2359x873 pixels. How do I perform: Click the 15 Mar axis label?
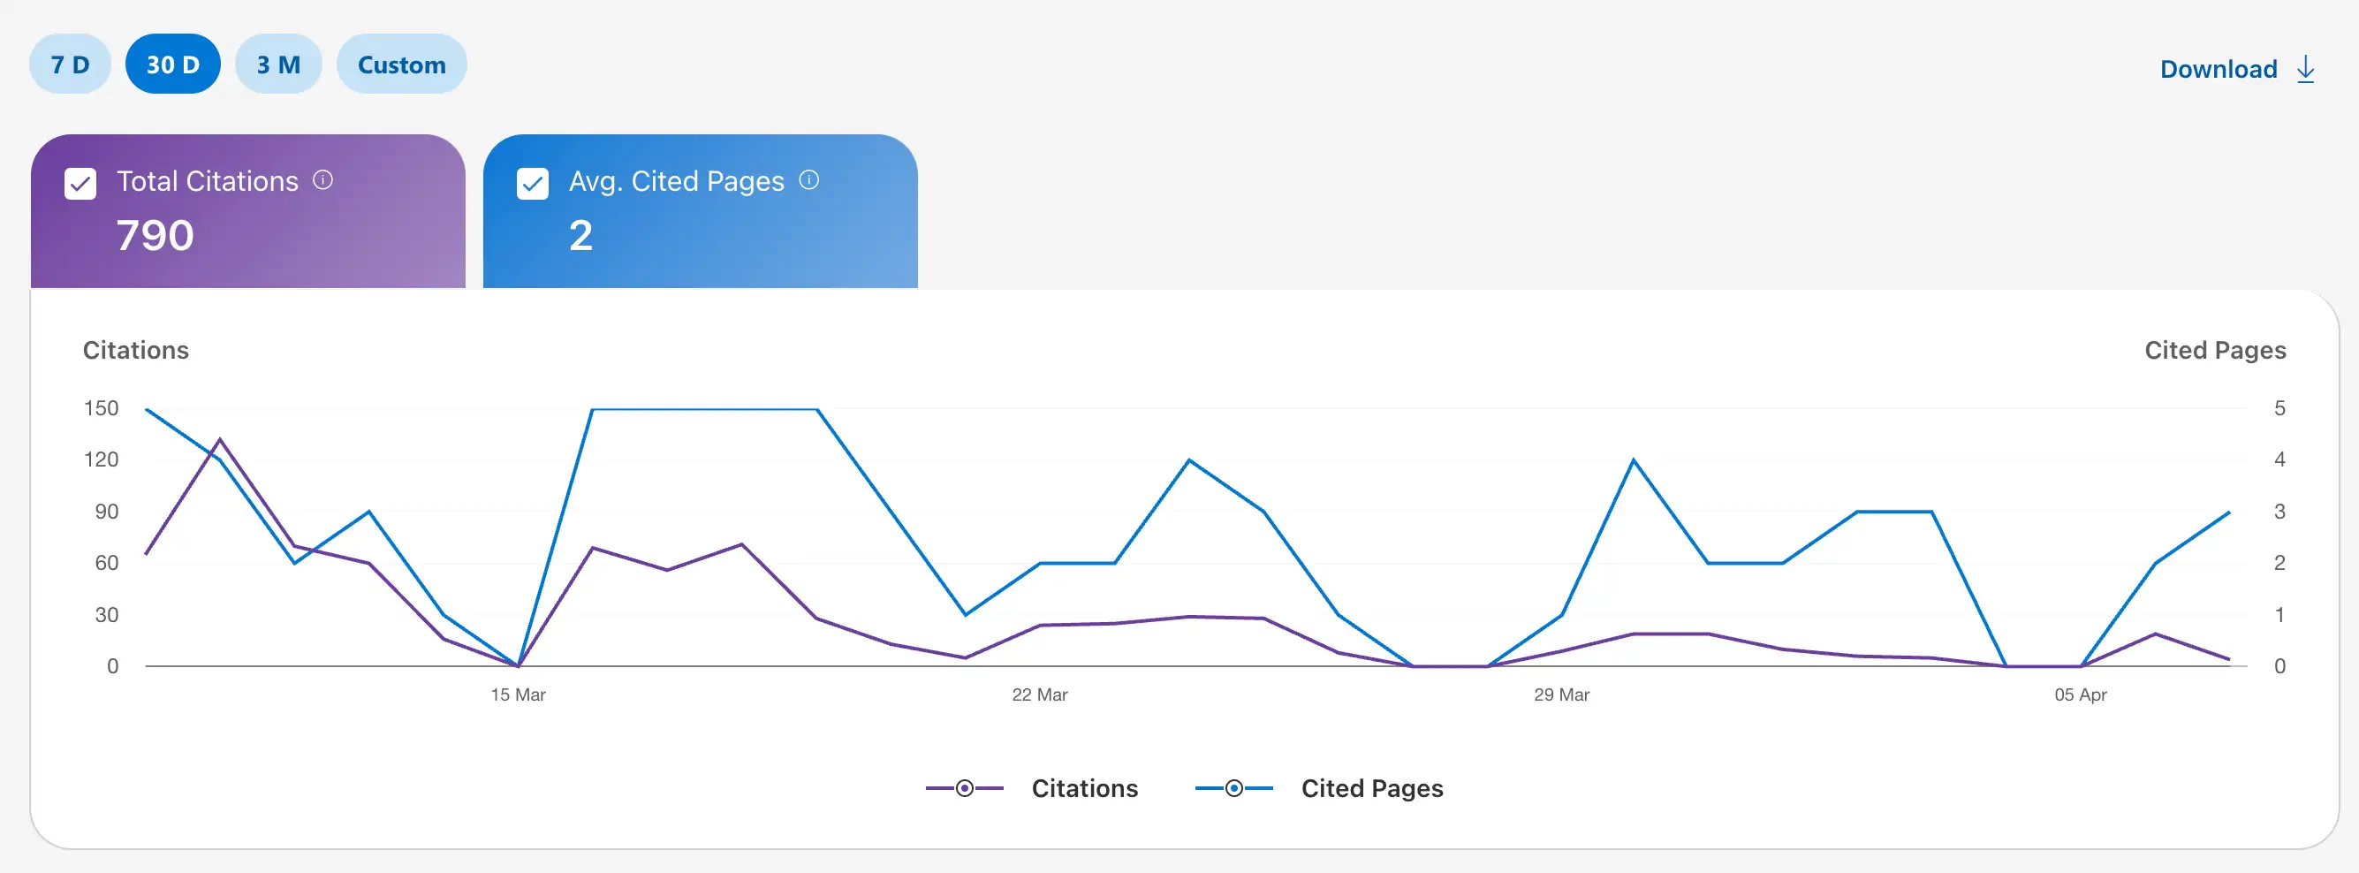tap(518, 695)
